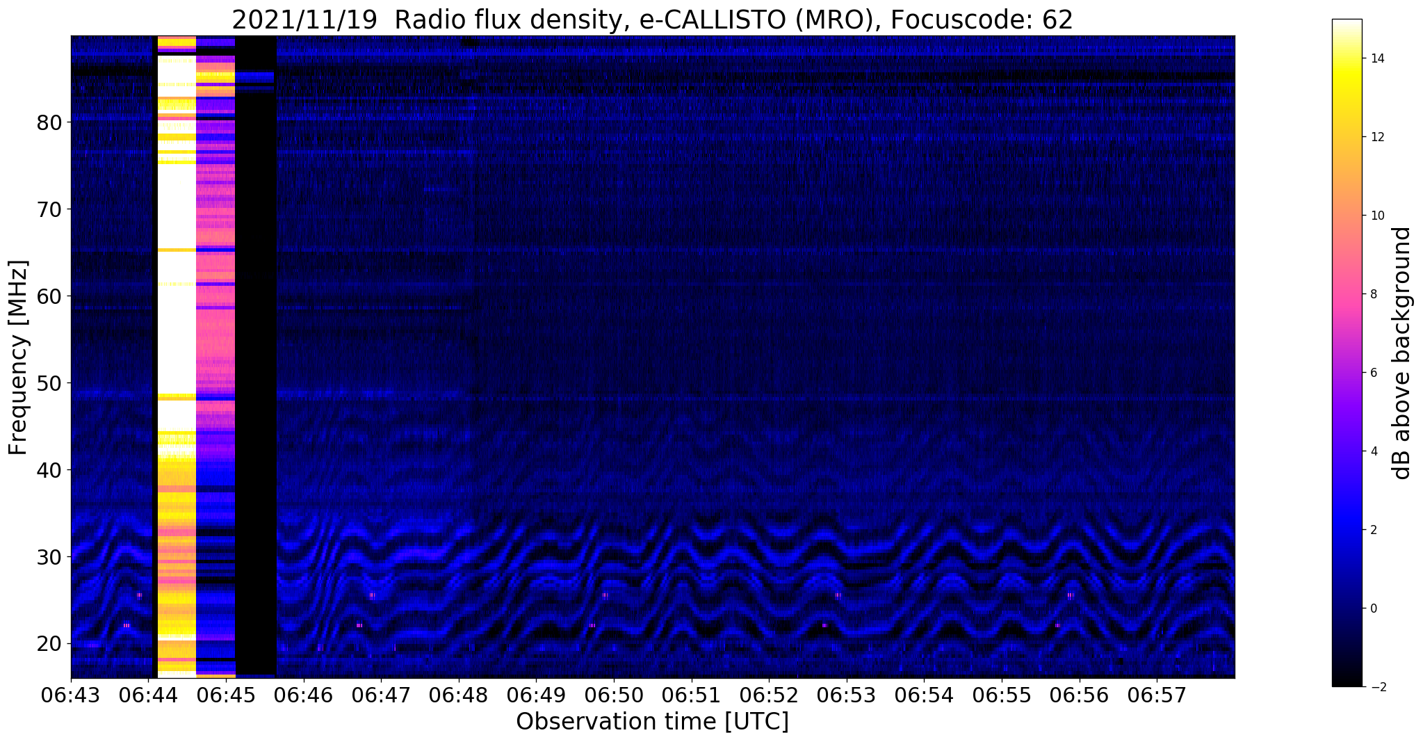Click the solid black data gap column in the spectrogram
The height and width of the screenshot is (742, 1423).
point(256,357)
